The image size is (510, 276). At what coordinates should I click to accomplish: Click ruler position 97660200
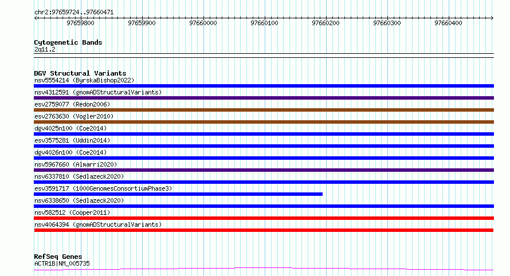click(x=325, y=23)
